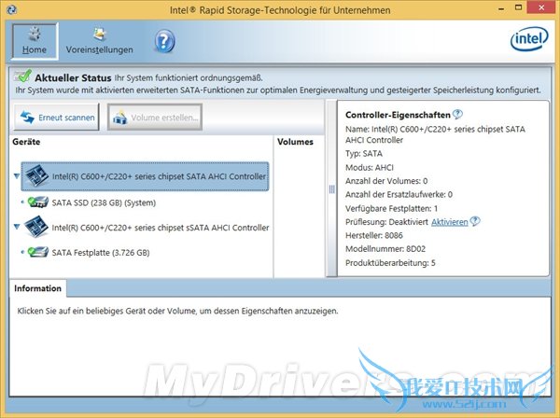Open help via the blue question mark
The image size is (560, 418).
point(164,41)
